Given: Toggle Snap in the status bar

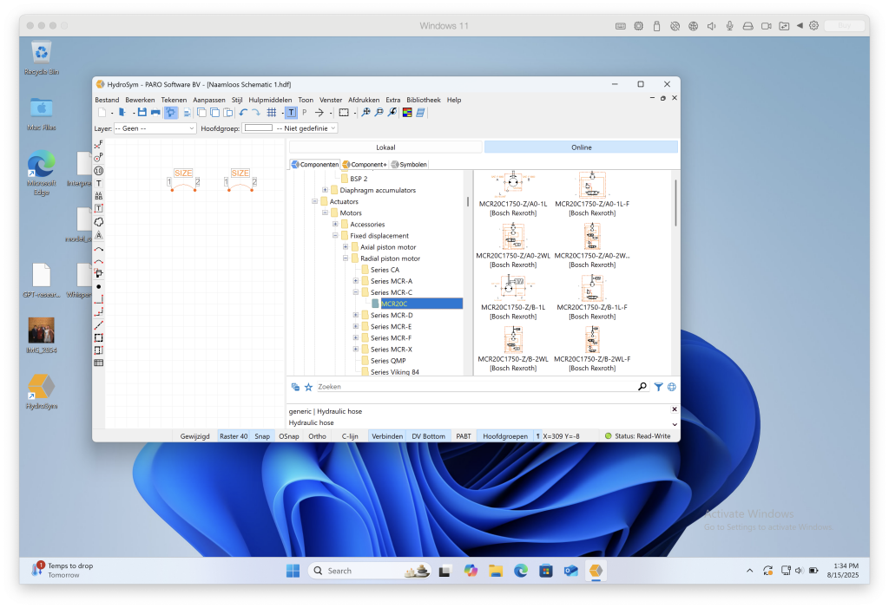Looking at the screenshot, I should point(262,436).
